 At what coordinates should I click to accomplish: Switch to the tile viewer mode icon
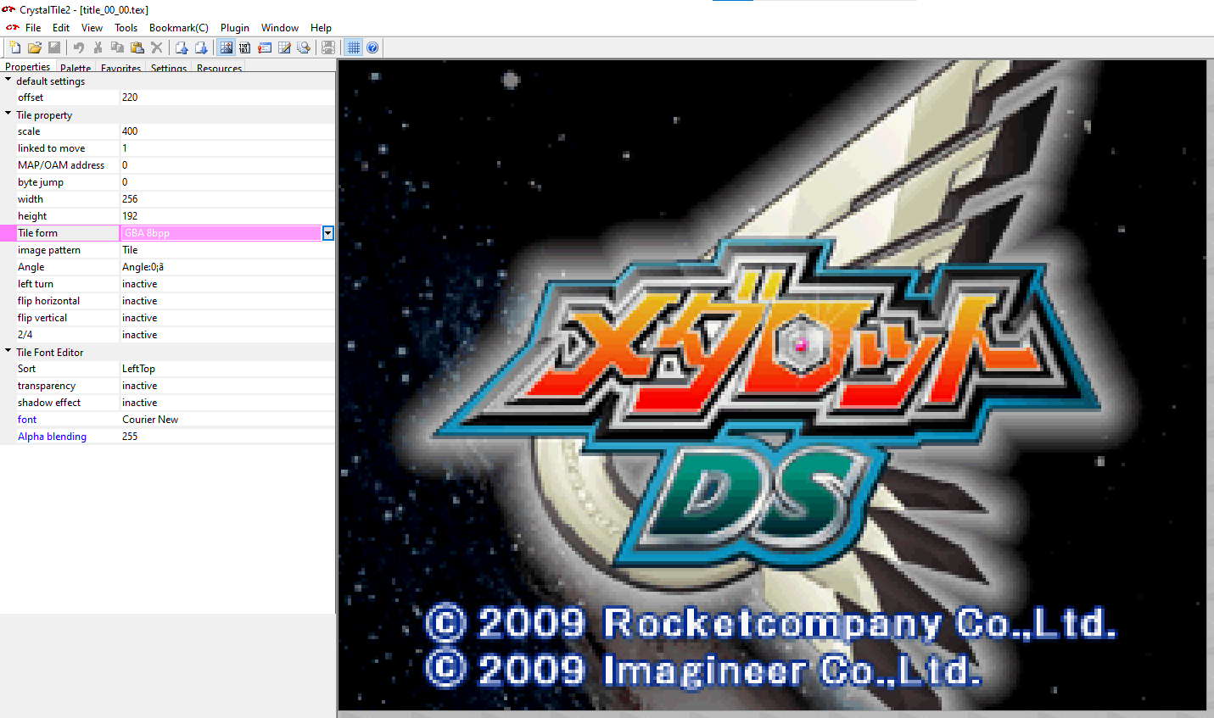(x=226, y=47)
